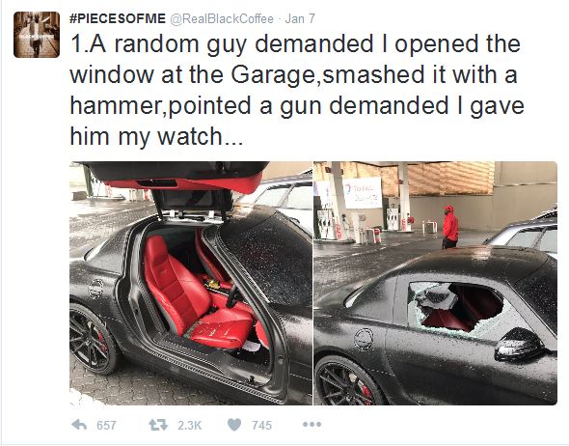
Task: Click the retweet arrows icon
Action: (x=158, y=425)
